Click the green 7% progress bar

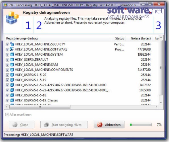tap(141, 125)
